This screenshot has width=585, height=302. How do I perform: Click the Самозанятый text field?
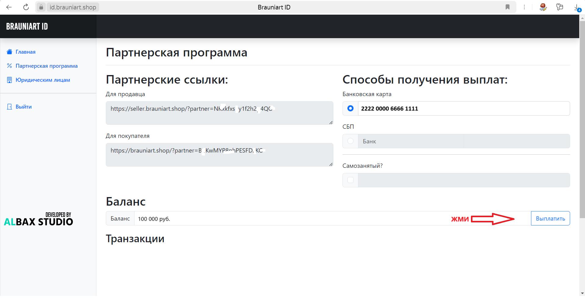[x=464, y=180]
